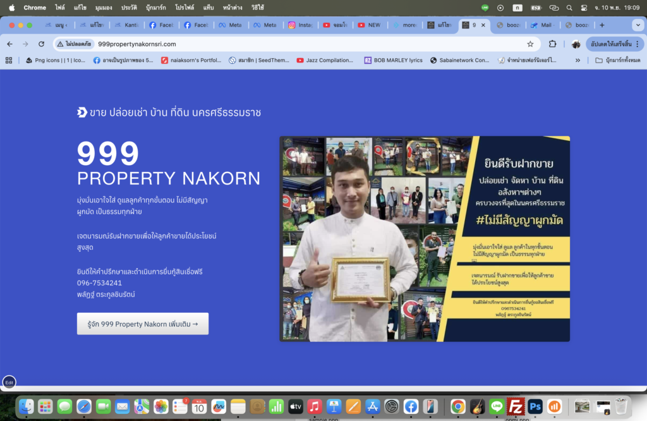Open the Chrome extensions puzzle icon
647x421 pixels.
pos(552,44)
